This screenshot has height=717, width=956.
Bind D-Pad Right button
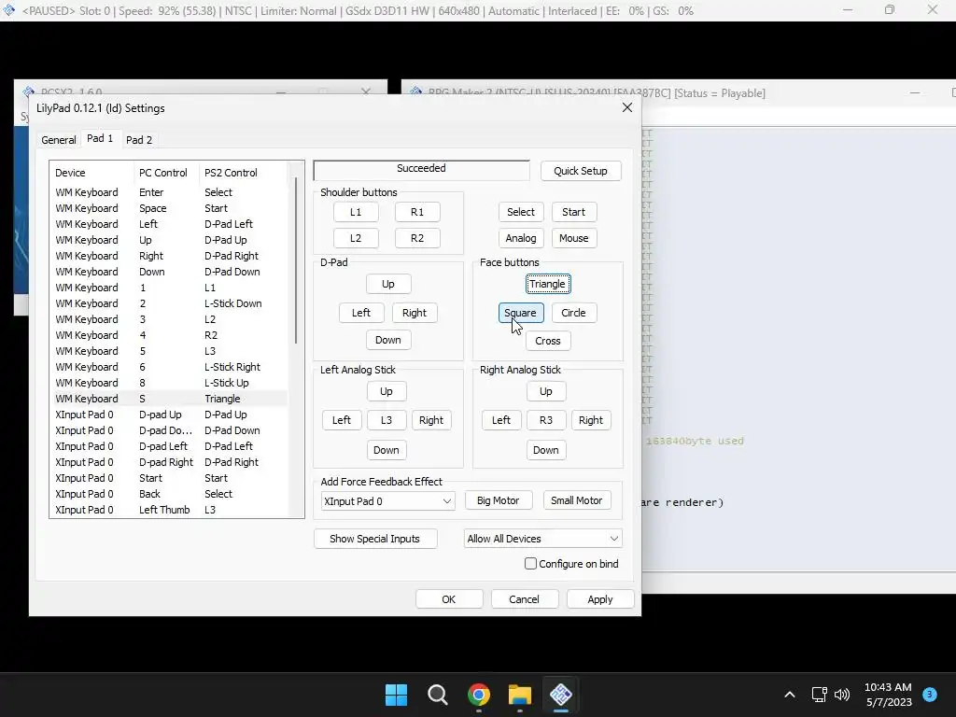[x=415, y=313]
